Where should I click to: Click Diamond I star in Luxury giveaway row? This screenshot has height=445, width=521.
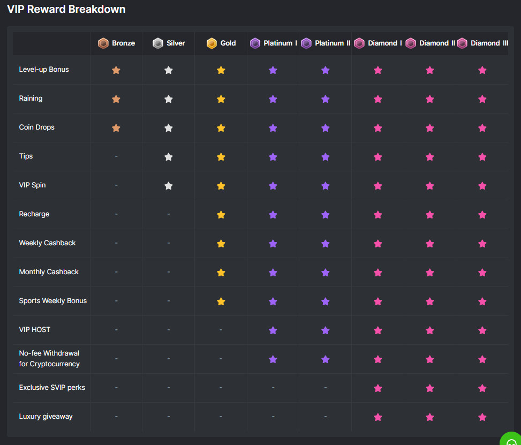pyautogui.click(x=378, y=417)
